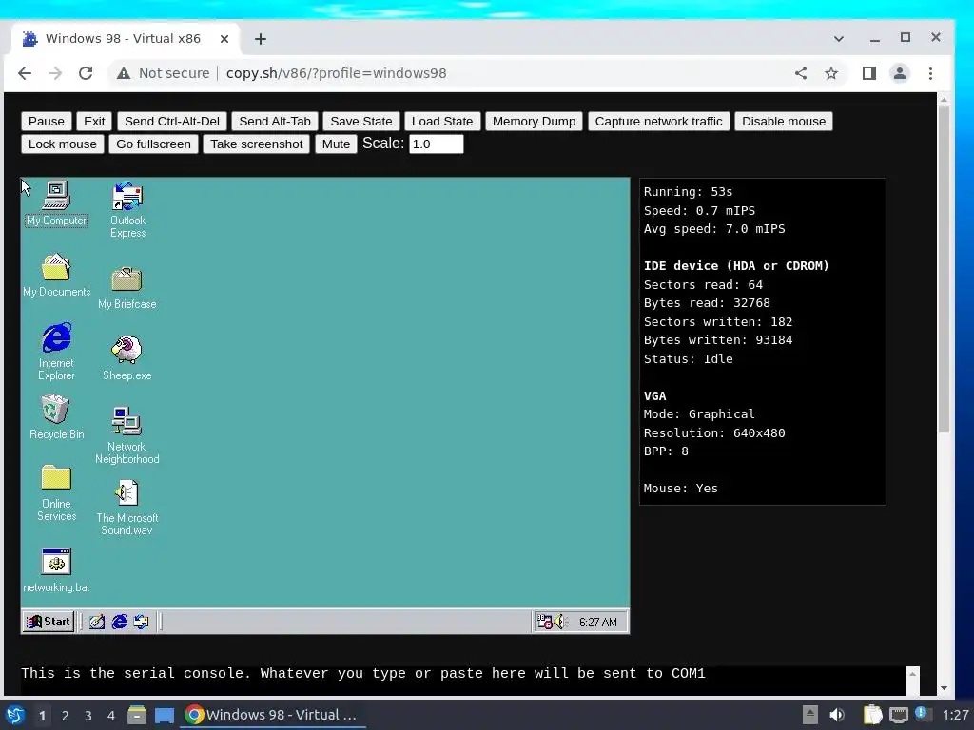This screenshot has height=730, width=974.
Task: Click Capture network traffic button
Action: coord(658,121)
